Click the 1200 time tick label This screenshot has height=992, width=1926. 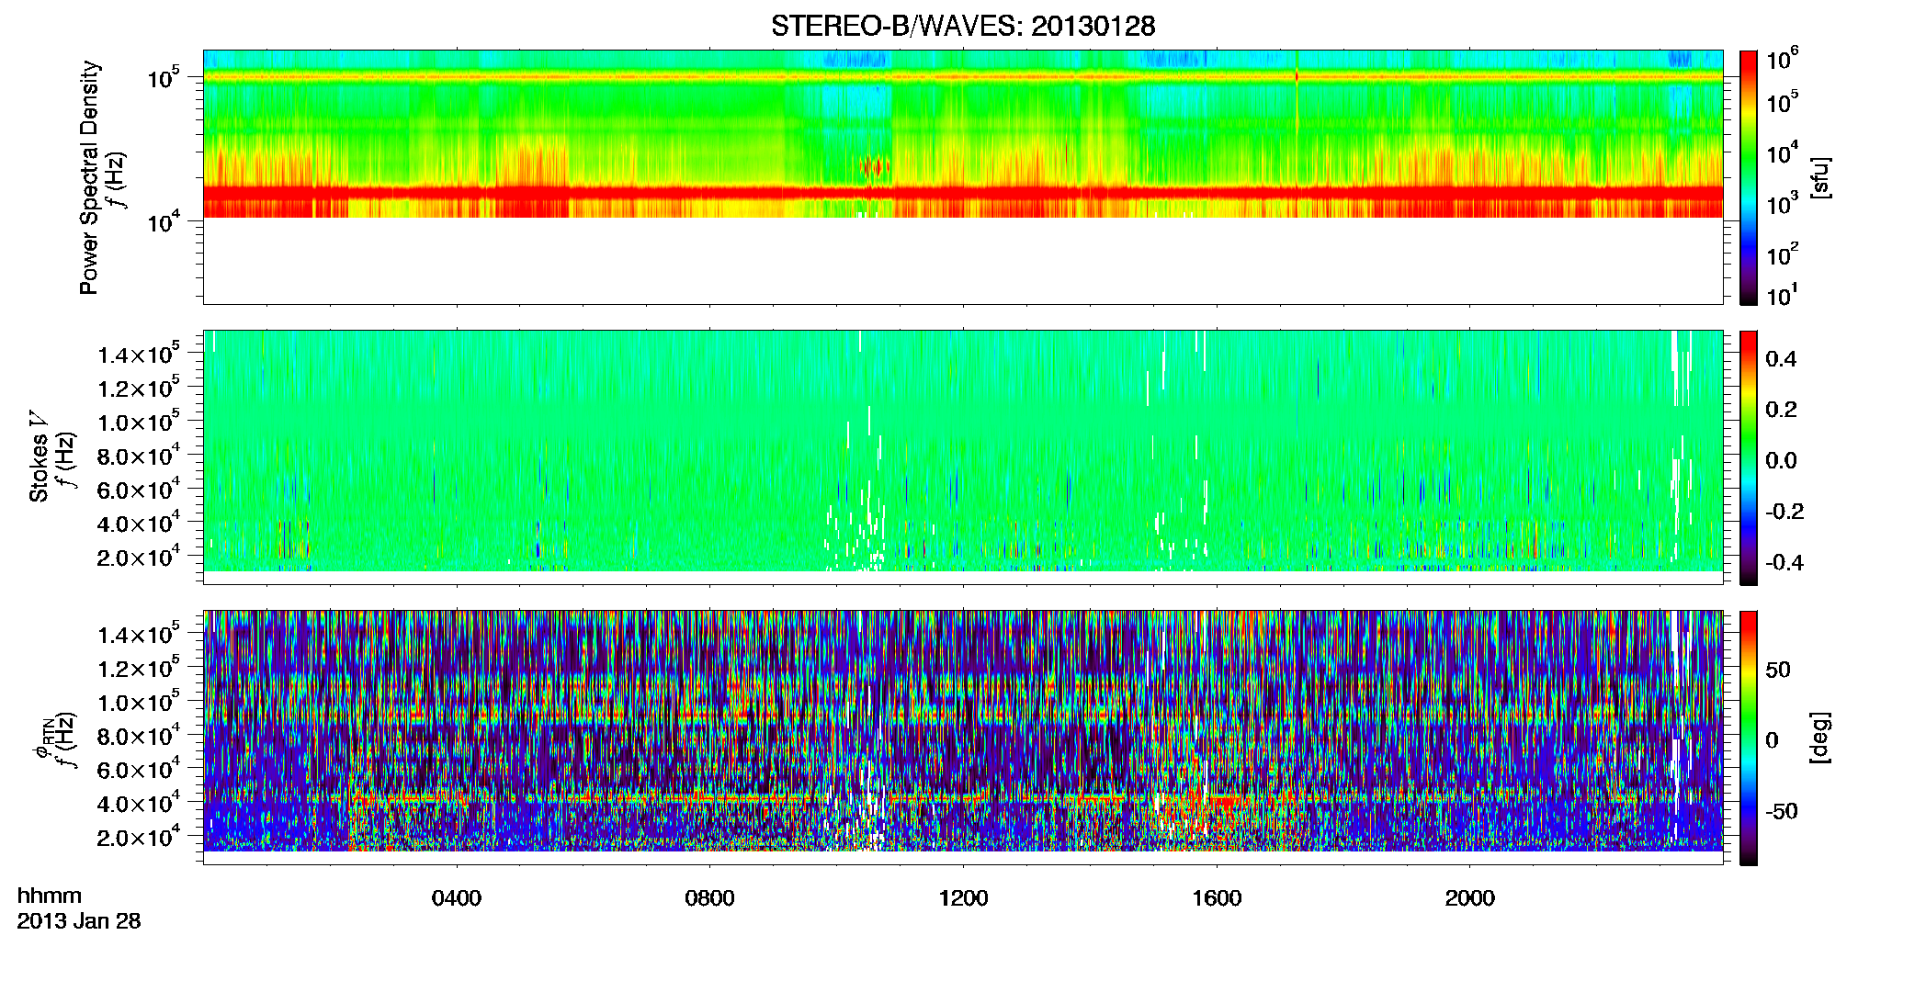pos(963,898)
